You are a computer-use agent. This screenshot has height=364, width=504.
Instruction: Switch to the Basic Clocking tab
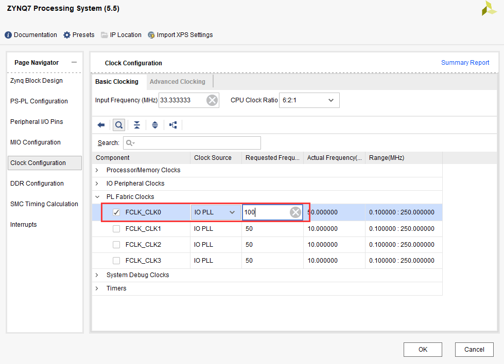[x=117, y=82]
